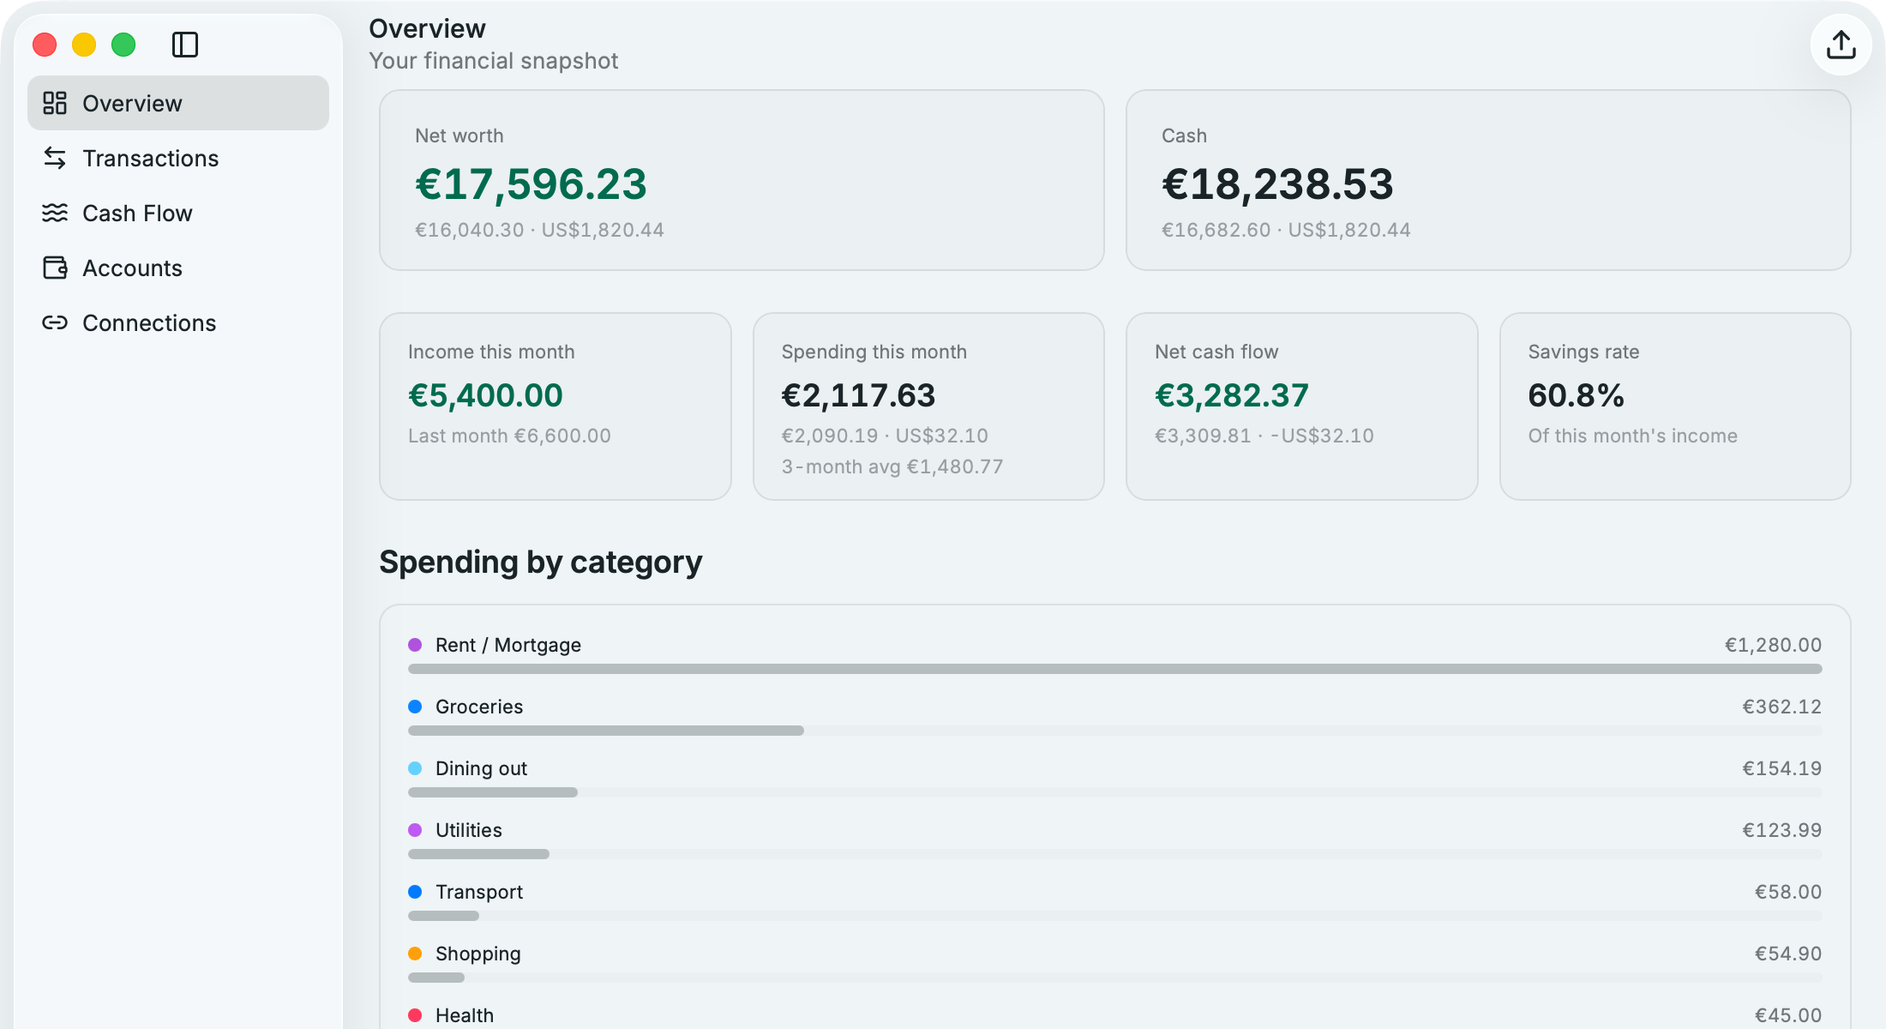Click the Groceries category label
1886x1029 pixels.
479,707
